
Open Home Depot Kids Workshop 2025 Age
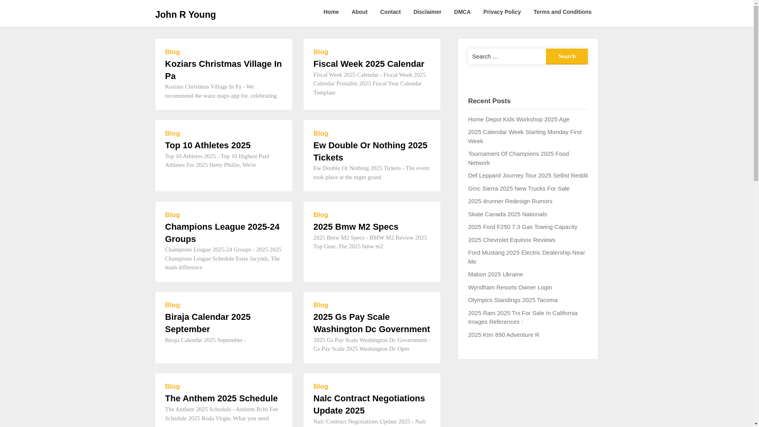(518, 119)
